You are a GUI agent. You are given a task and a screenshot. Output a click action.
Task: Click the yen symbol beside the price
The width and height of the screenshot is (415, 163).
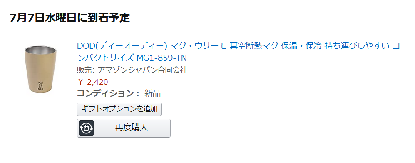(80, 83)
